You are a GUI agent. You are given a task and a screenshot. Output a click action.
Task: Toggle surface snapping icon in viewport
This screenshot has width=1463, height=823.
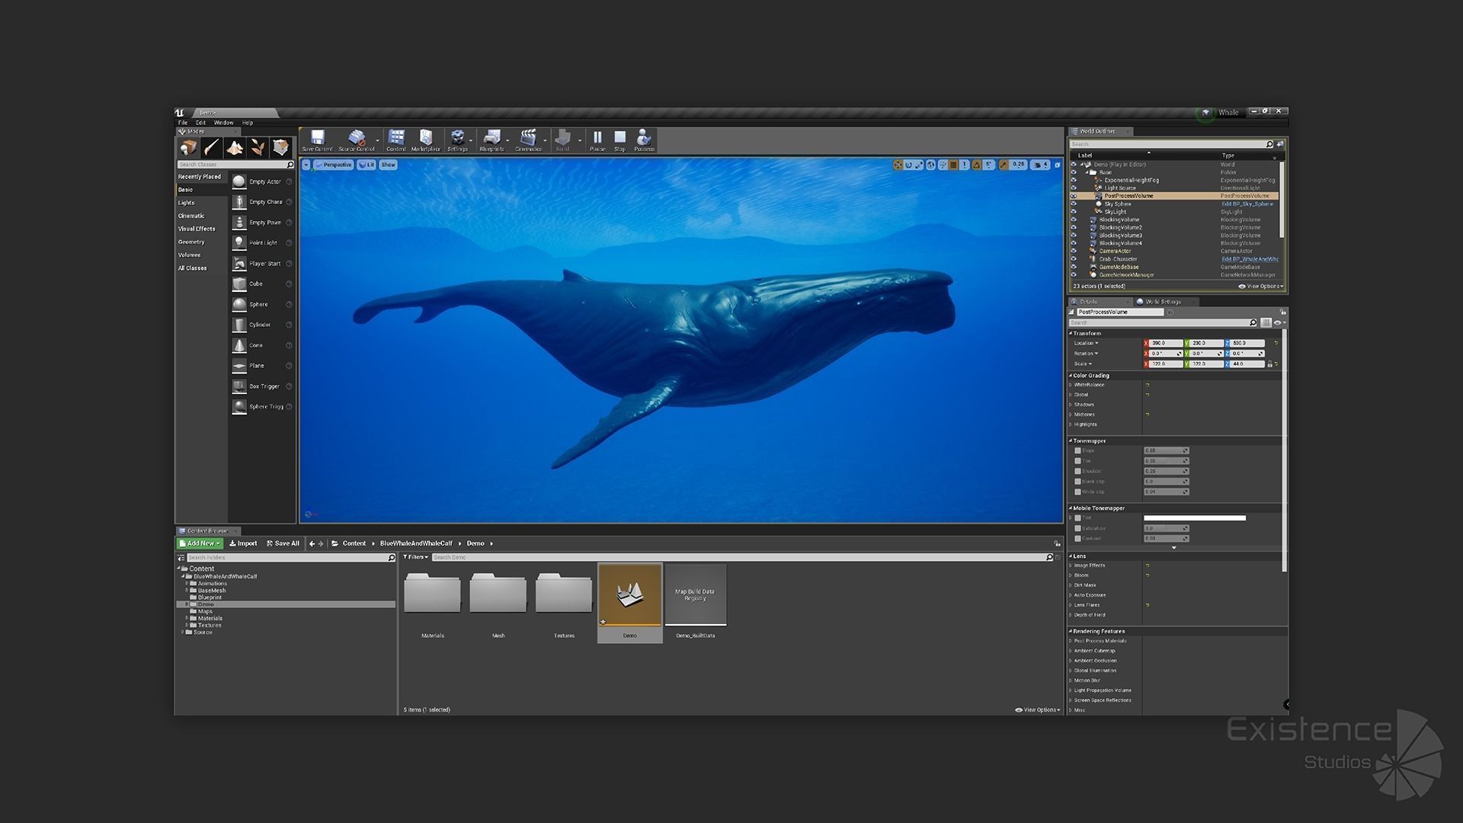943,165
